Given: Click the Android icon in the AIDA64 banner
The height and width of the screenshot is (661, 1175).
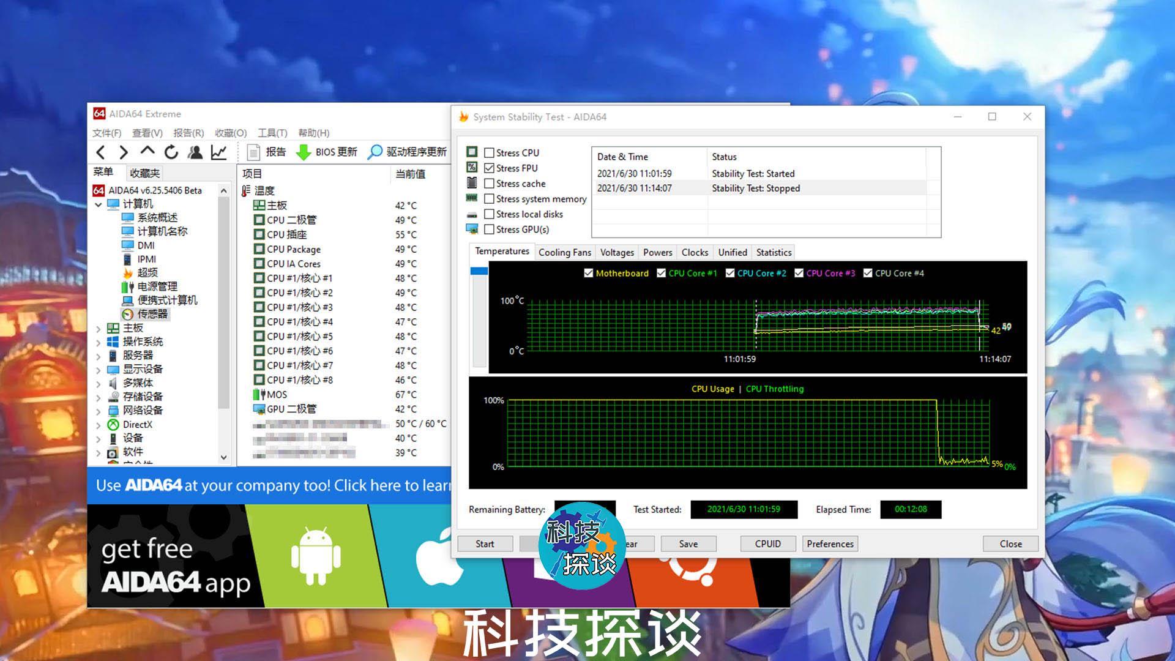Looking at the screenshot, I should (x=316, y=556).
